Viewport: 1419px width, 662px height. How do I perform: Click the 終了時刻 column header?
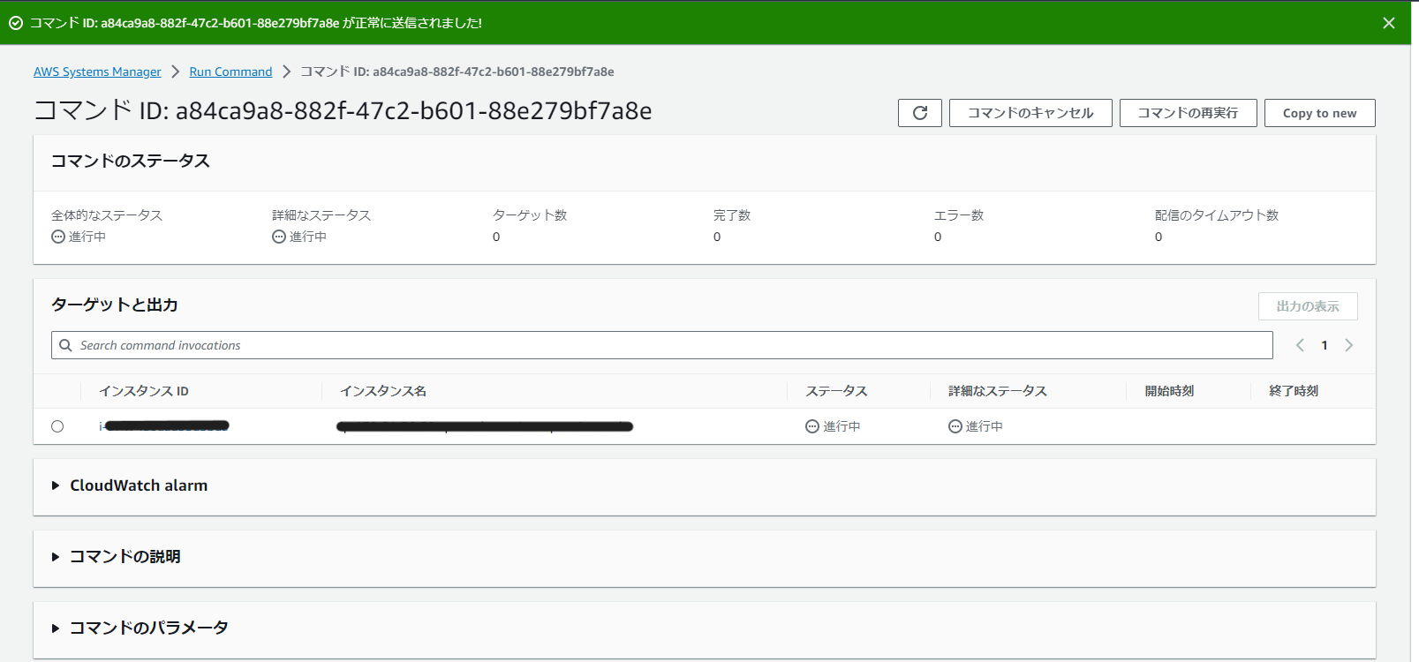(x=1294, y=391)
